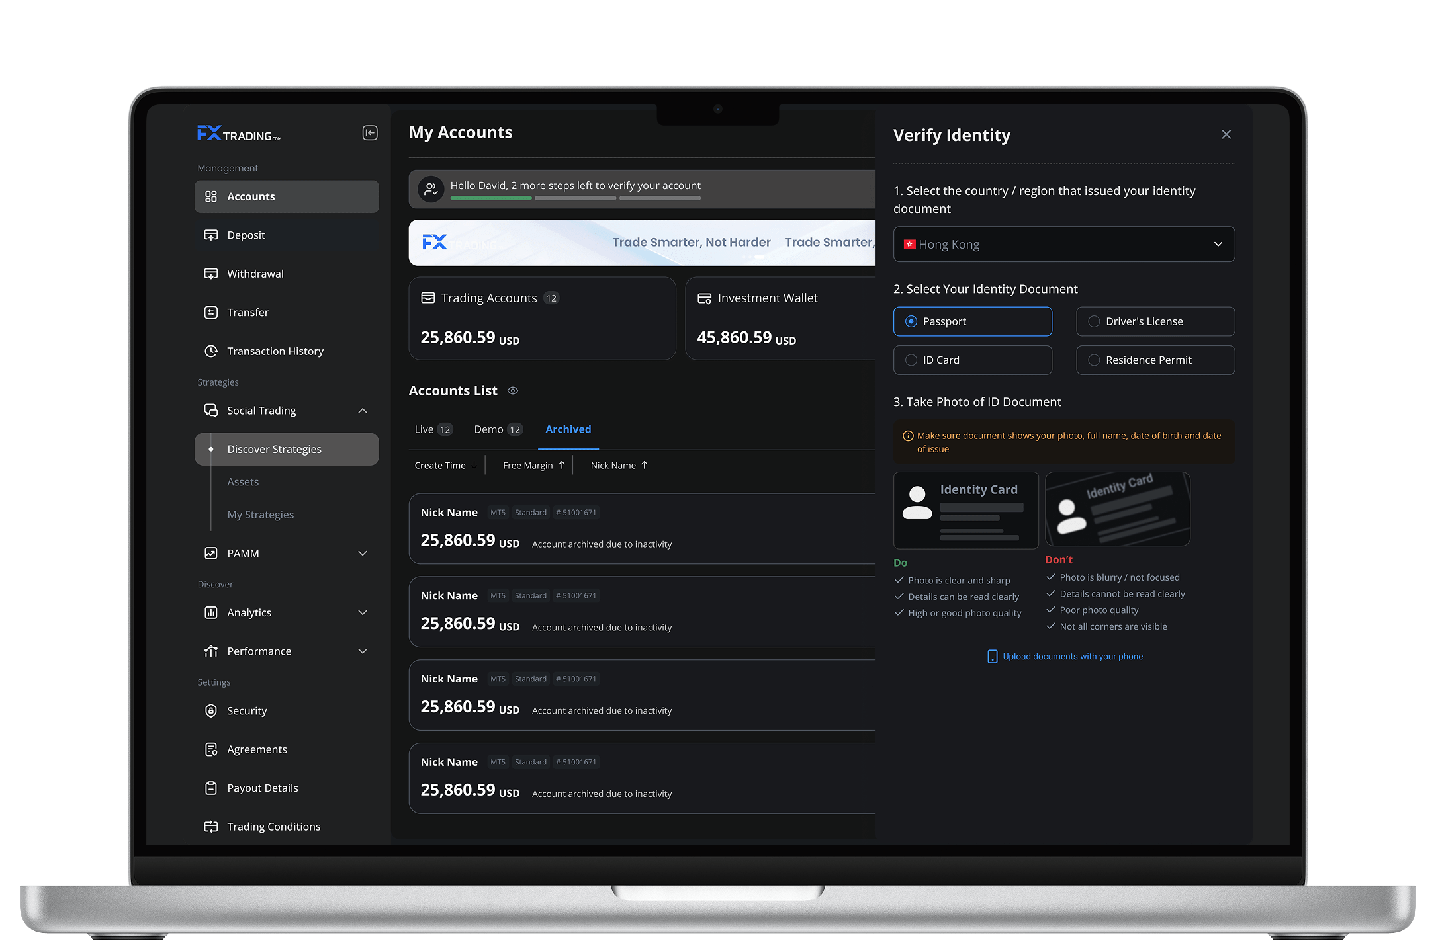1436x949 pixels.
Task: Click Upload documents with your phone link
Action: tap(1072, 657)
